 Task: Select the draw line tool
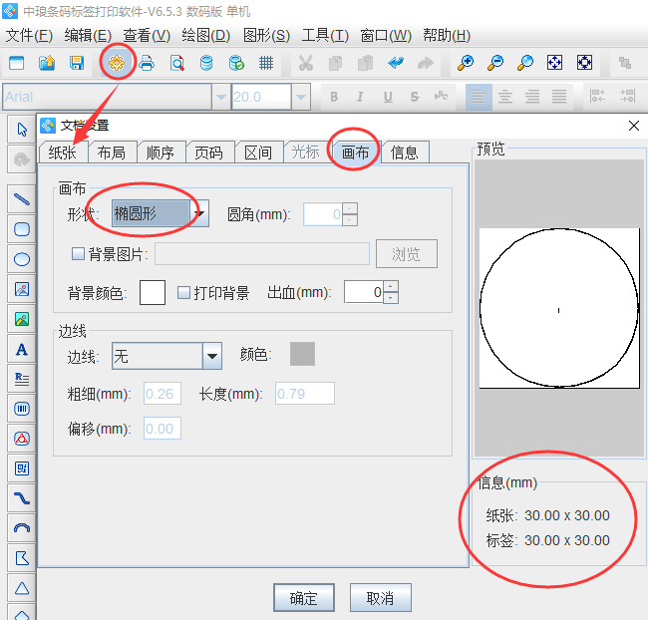pyautogui.click(x=21, y=198)
